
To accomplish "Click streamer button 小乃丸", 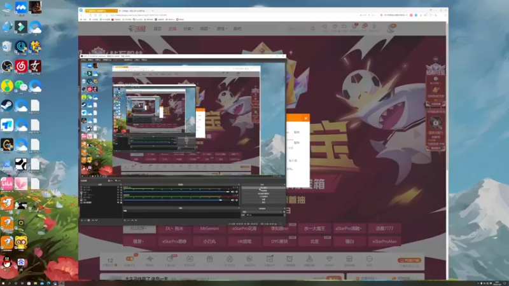I will tap(209, 242).
